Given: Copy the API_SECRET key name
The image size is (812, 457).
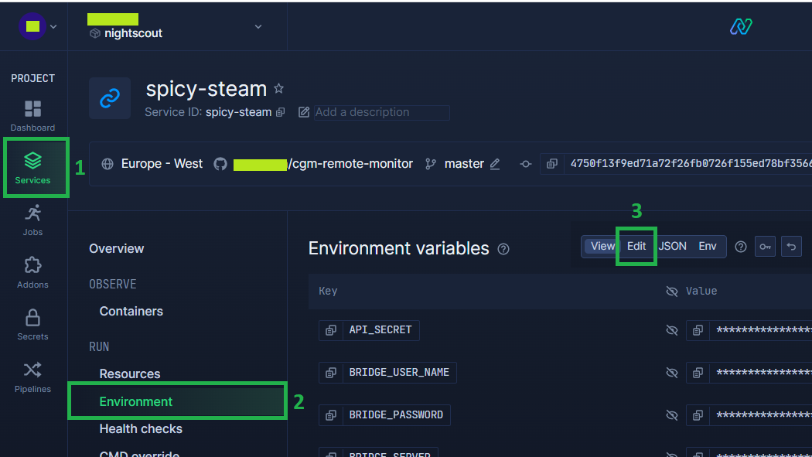Looking at the screenshot, I should click(x=331, y=330).
